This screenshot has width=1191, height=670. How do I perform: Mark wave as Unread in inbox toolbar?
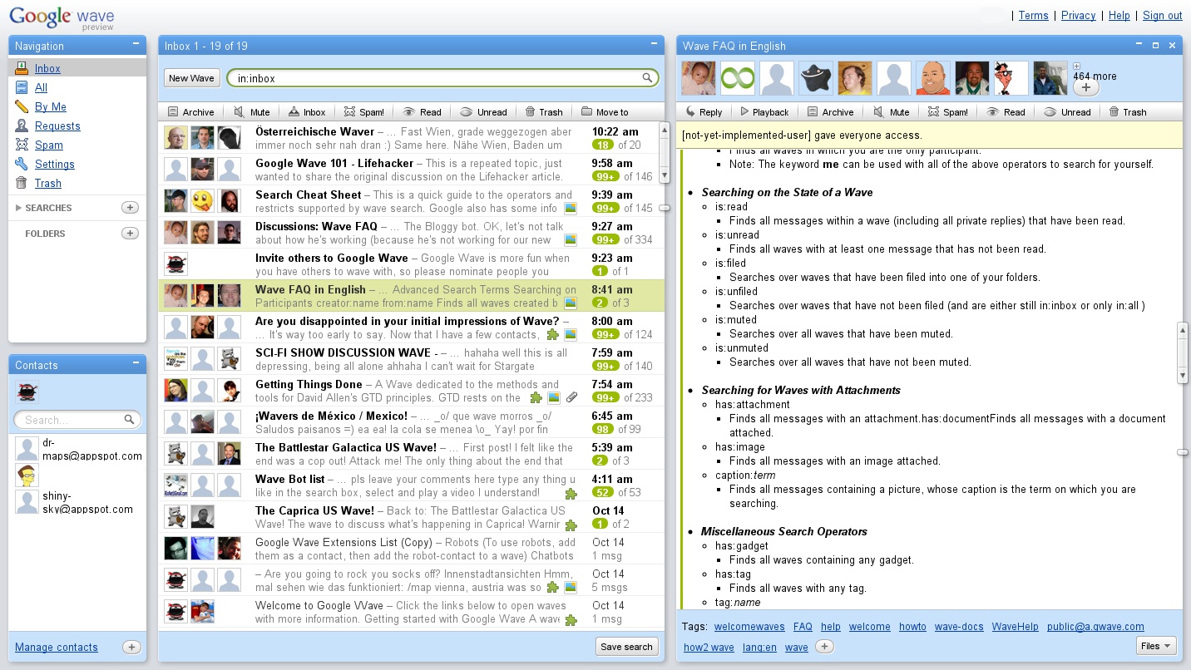[x=483, y=112]
